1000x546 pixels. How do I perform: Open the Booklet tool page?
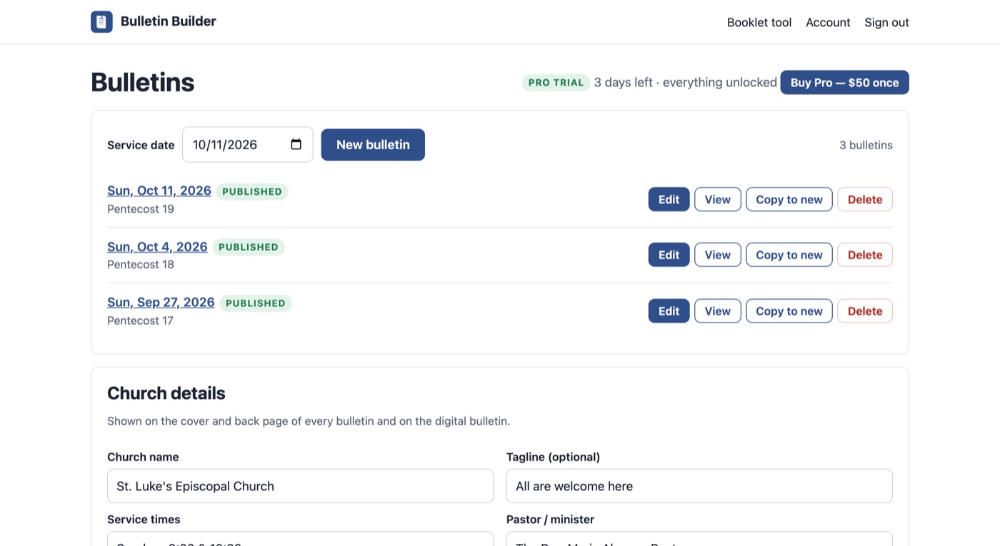point(759,22)
